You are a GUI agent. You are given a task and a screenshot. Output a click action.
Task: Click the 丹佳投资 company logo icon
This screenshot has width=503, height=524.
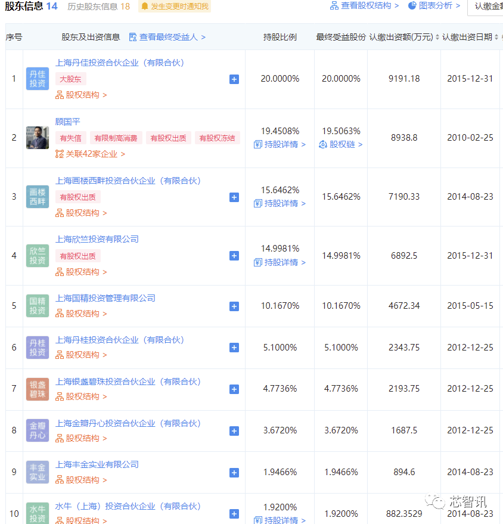point(37,79)
